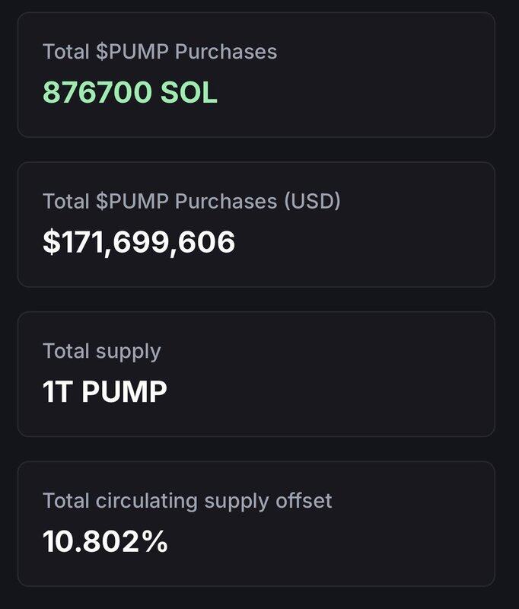Click the (USD) text in the label
The image size is (519, 609).
pos(313,201)
